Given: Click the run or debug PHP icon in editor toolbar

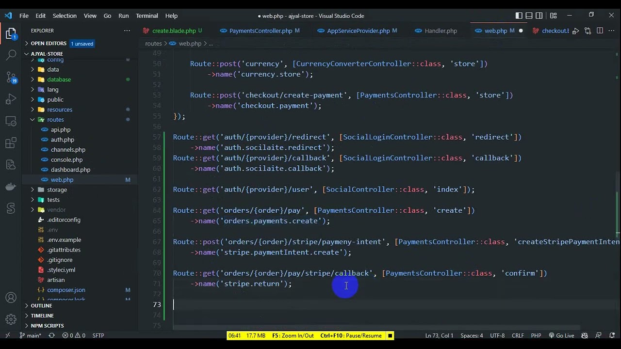Looking at the screenshot, I should pyautogui.click(x=576, y=31).
